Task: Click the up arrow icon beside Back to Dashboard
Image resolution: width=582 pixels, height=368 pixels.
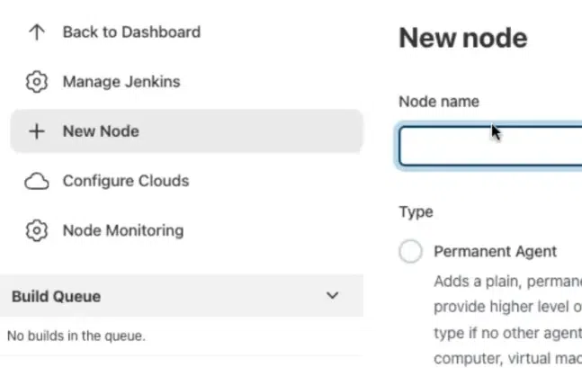Action: click(x=36, y=32)
